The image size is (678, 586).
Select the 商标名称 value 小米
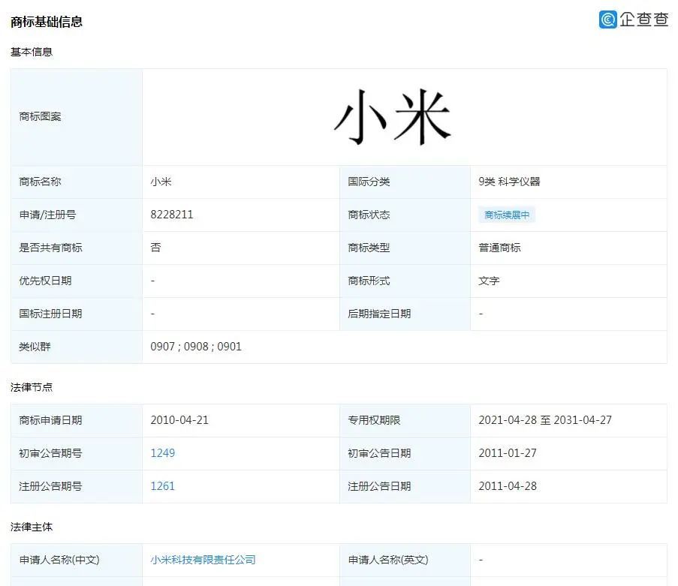(x=161, y=182)
